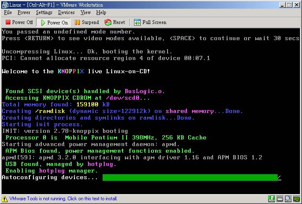Click the red Power Off icon
The width and height of the screenshot is (302, 204).
[x=8, y=22]
